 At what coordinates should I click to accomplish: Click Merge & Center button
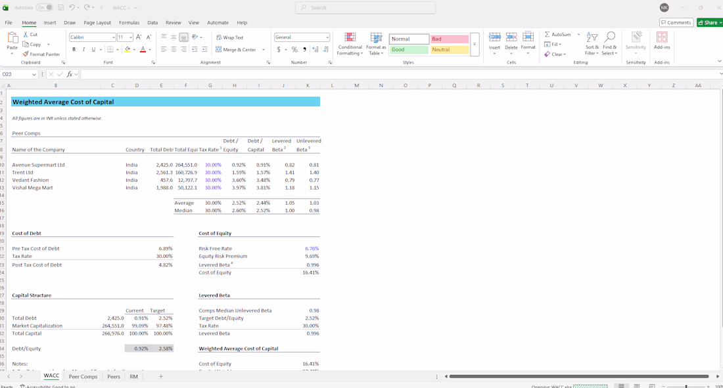coord(235,50)
